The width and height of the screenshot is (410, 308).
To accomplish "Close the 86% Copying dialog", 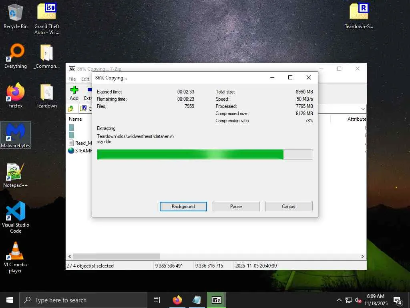I will [309, 77].
